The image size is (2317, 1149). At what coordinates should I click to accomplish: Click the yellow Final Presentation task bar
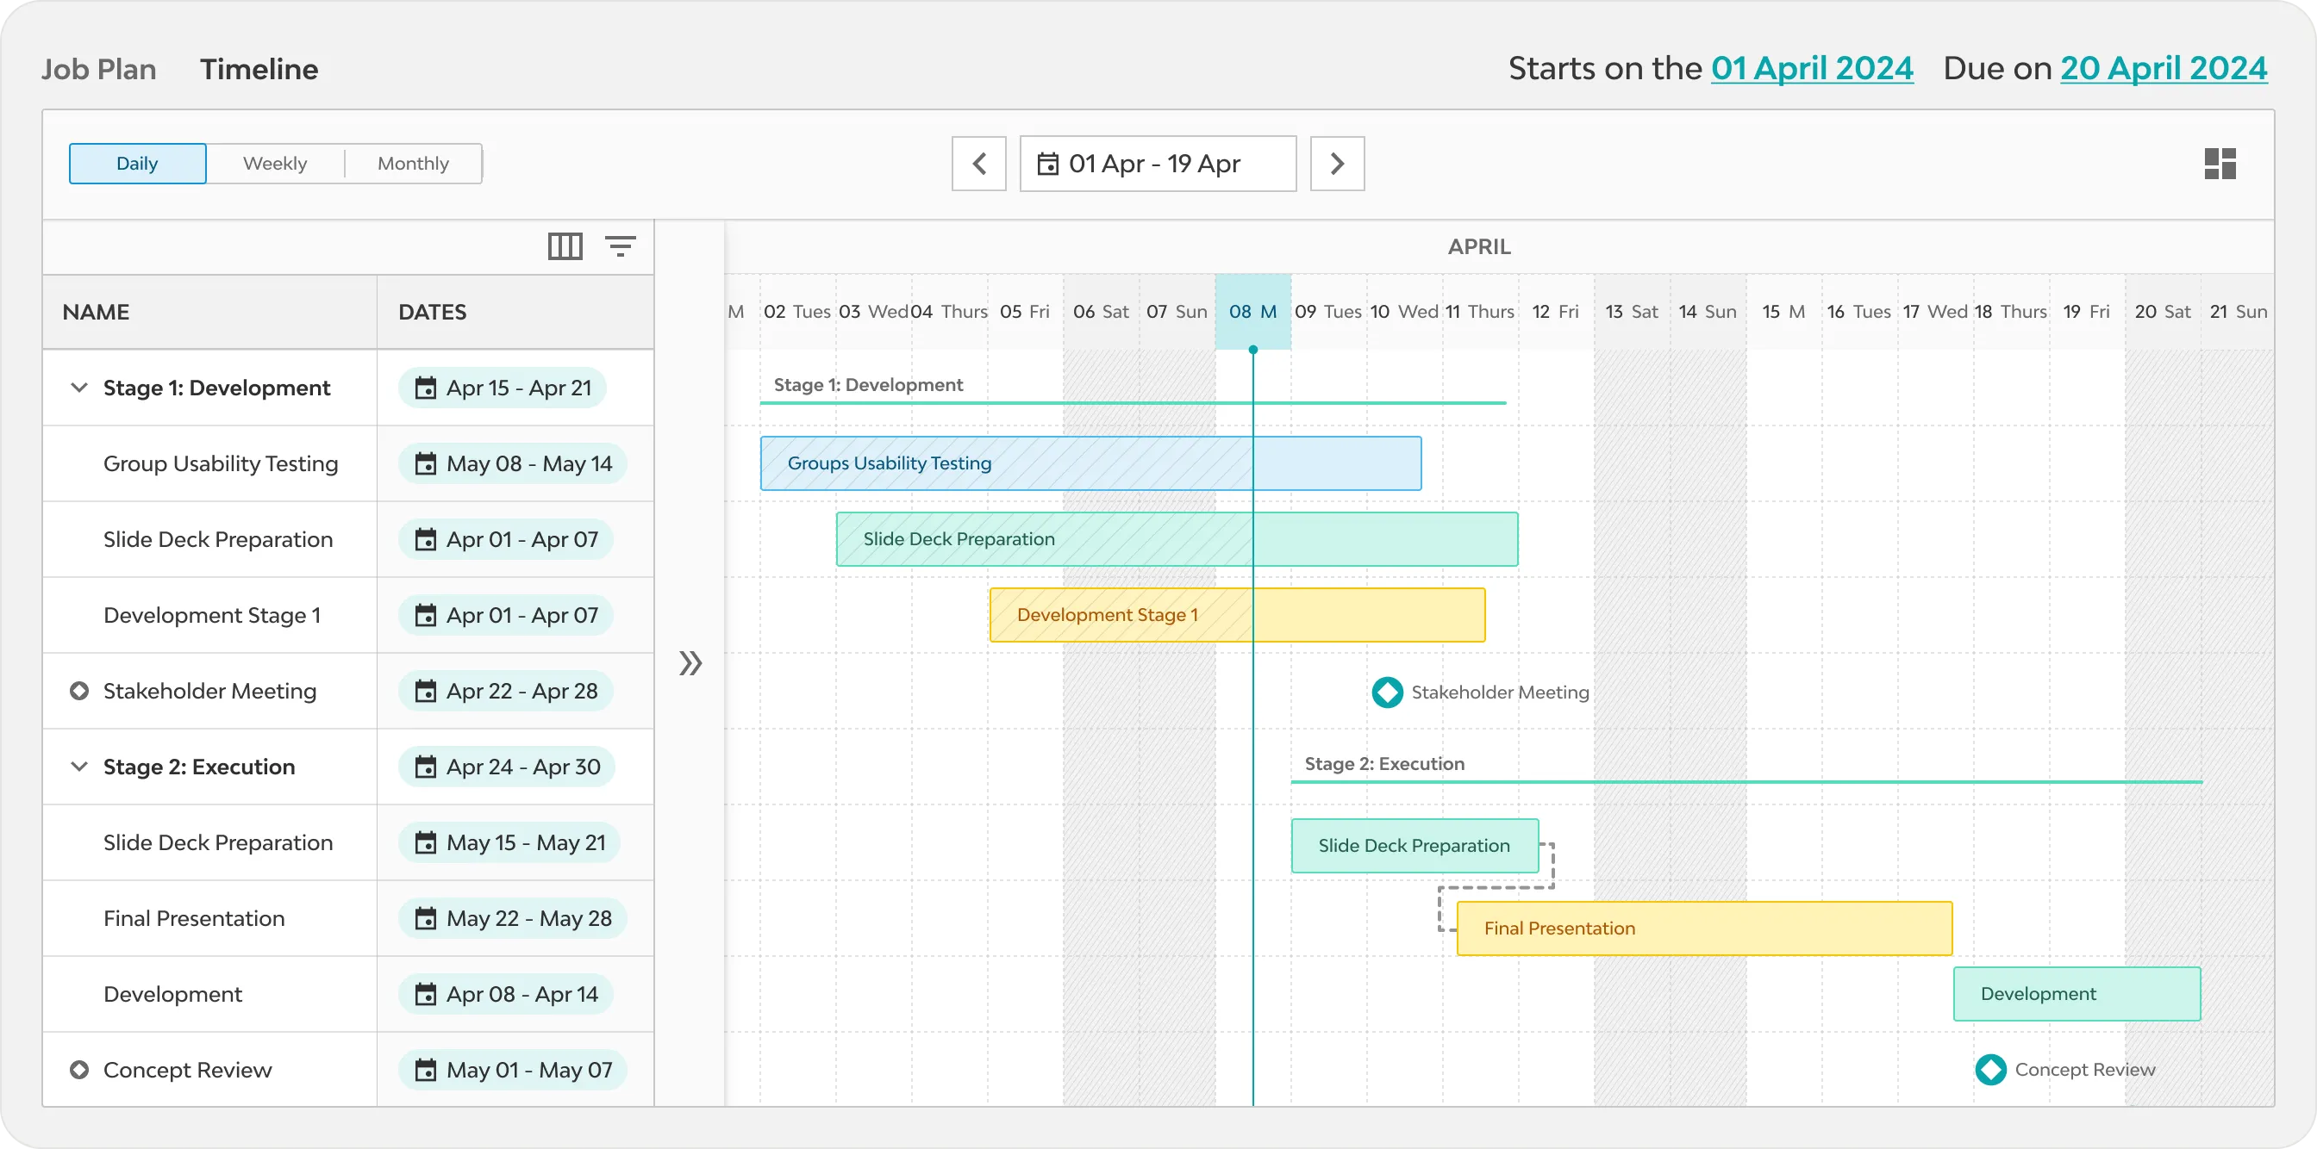1702,928
